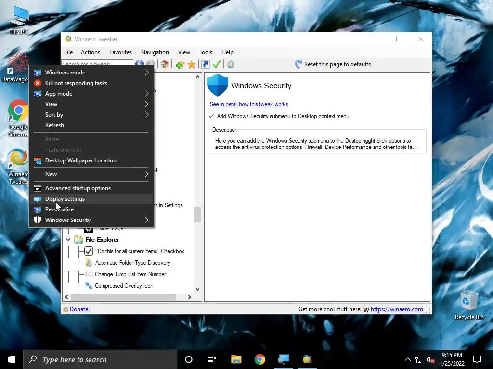Click the Advanced startup options console icon
Viewport: 493px width, 369px height.
(38, 188)
